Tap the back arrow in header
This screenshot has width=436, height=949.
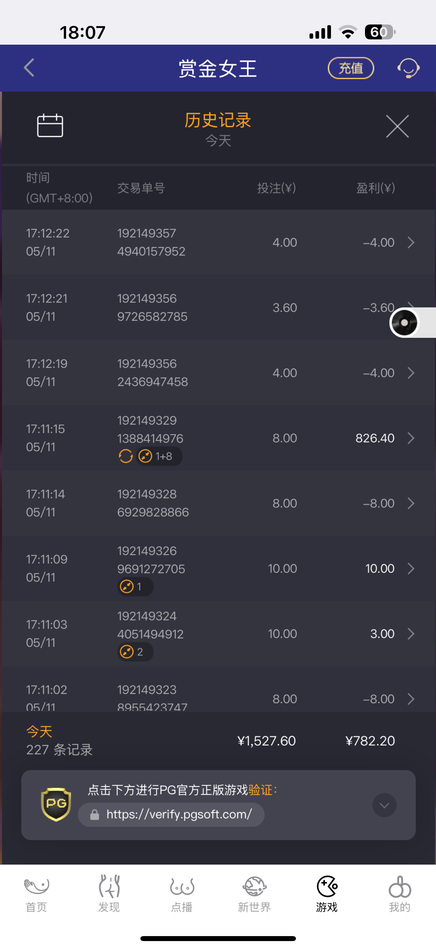[x=29, y=68]
